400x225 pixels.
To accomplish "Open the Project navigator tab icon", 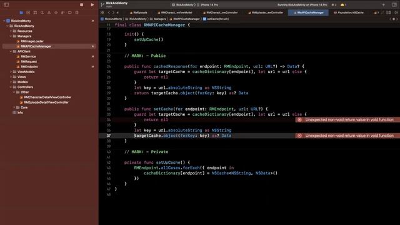I will click(x=21, y=12).
